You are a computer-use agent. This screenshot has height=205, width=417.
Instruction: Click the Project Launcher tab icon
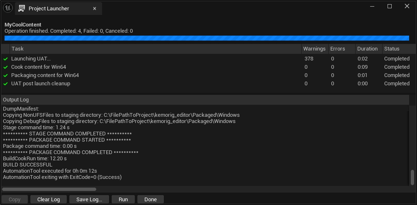tap(21, 9)
